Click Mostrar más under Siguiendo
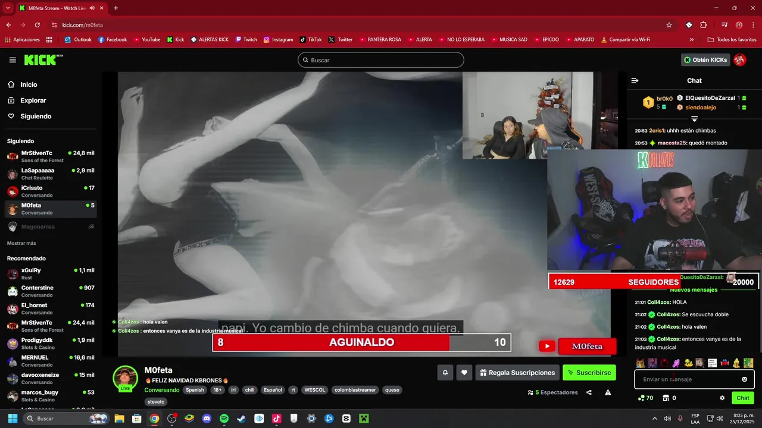The image size is (762, 428). (x=21, y=243)
